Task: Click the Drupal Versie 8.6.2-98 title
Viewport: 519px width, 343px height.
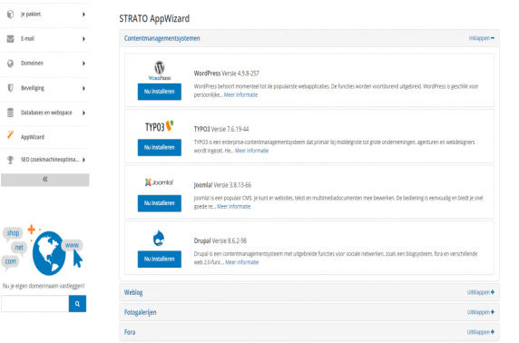Action: [x=220, y=240]
